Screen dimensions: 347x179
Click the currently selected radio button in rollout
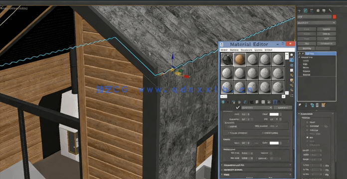[x=307, y=137]
